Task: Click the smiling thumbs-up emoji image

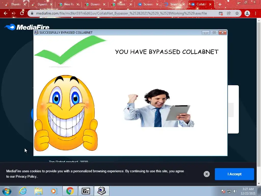Action: coord(66,113)
